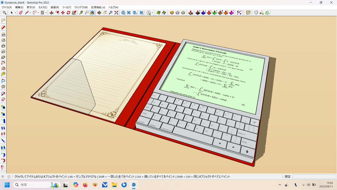Choose the Move tool with red arrows

click(63, 13)
